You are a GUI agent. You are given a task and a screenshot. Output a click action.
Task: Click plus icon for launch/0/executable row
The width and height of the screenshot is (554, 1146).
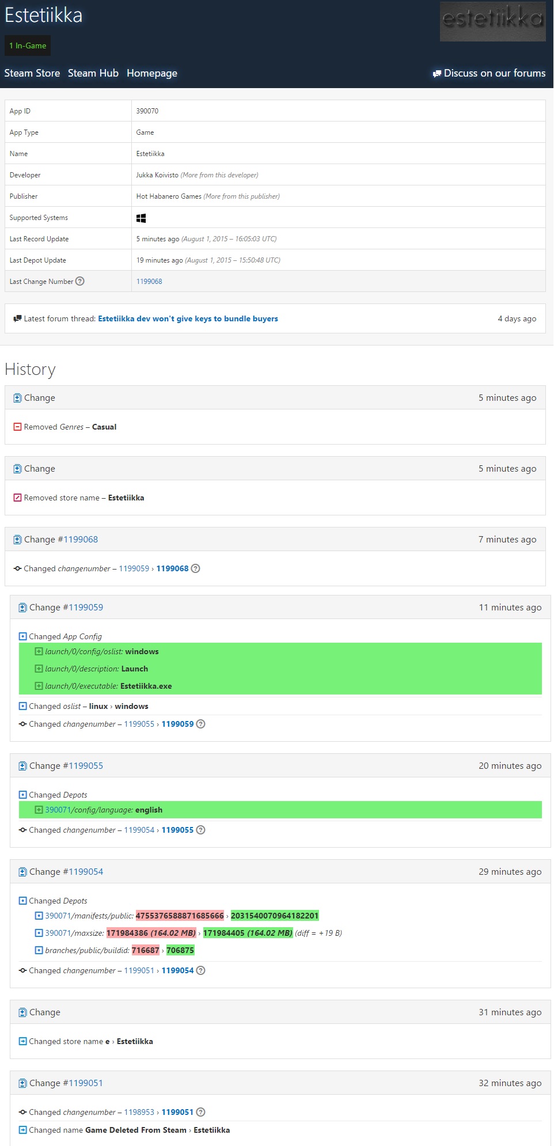39,686
